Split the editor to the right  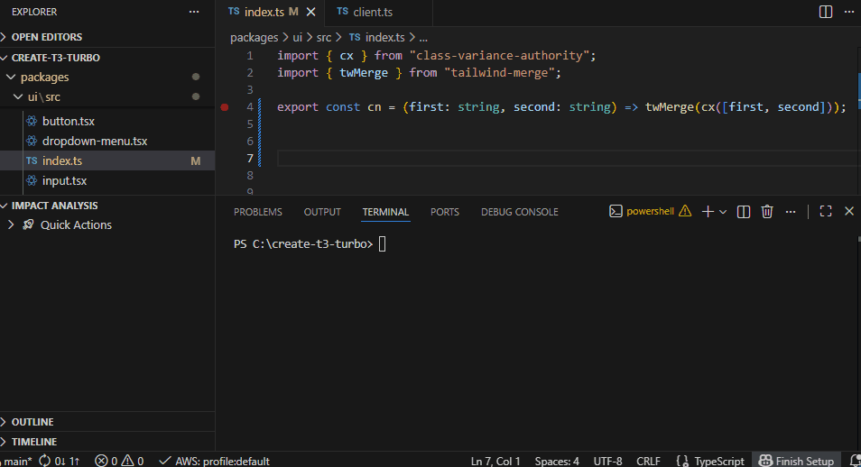[x=825, y=12]
